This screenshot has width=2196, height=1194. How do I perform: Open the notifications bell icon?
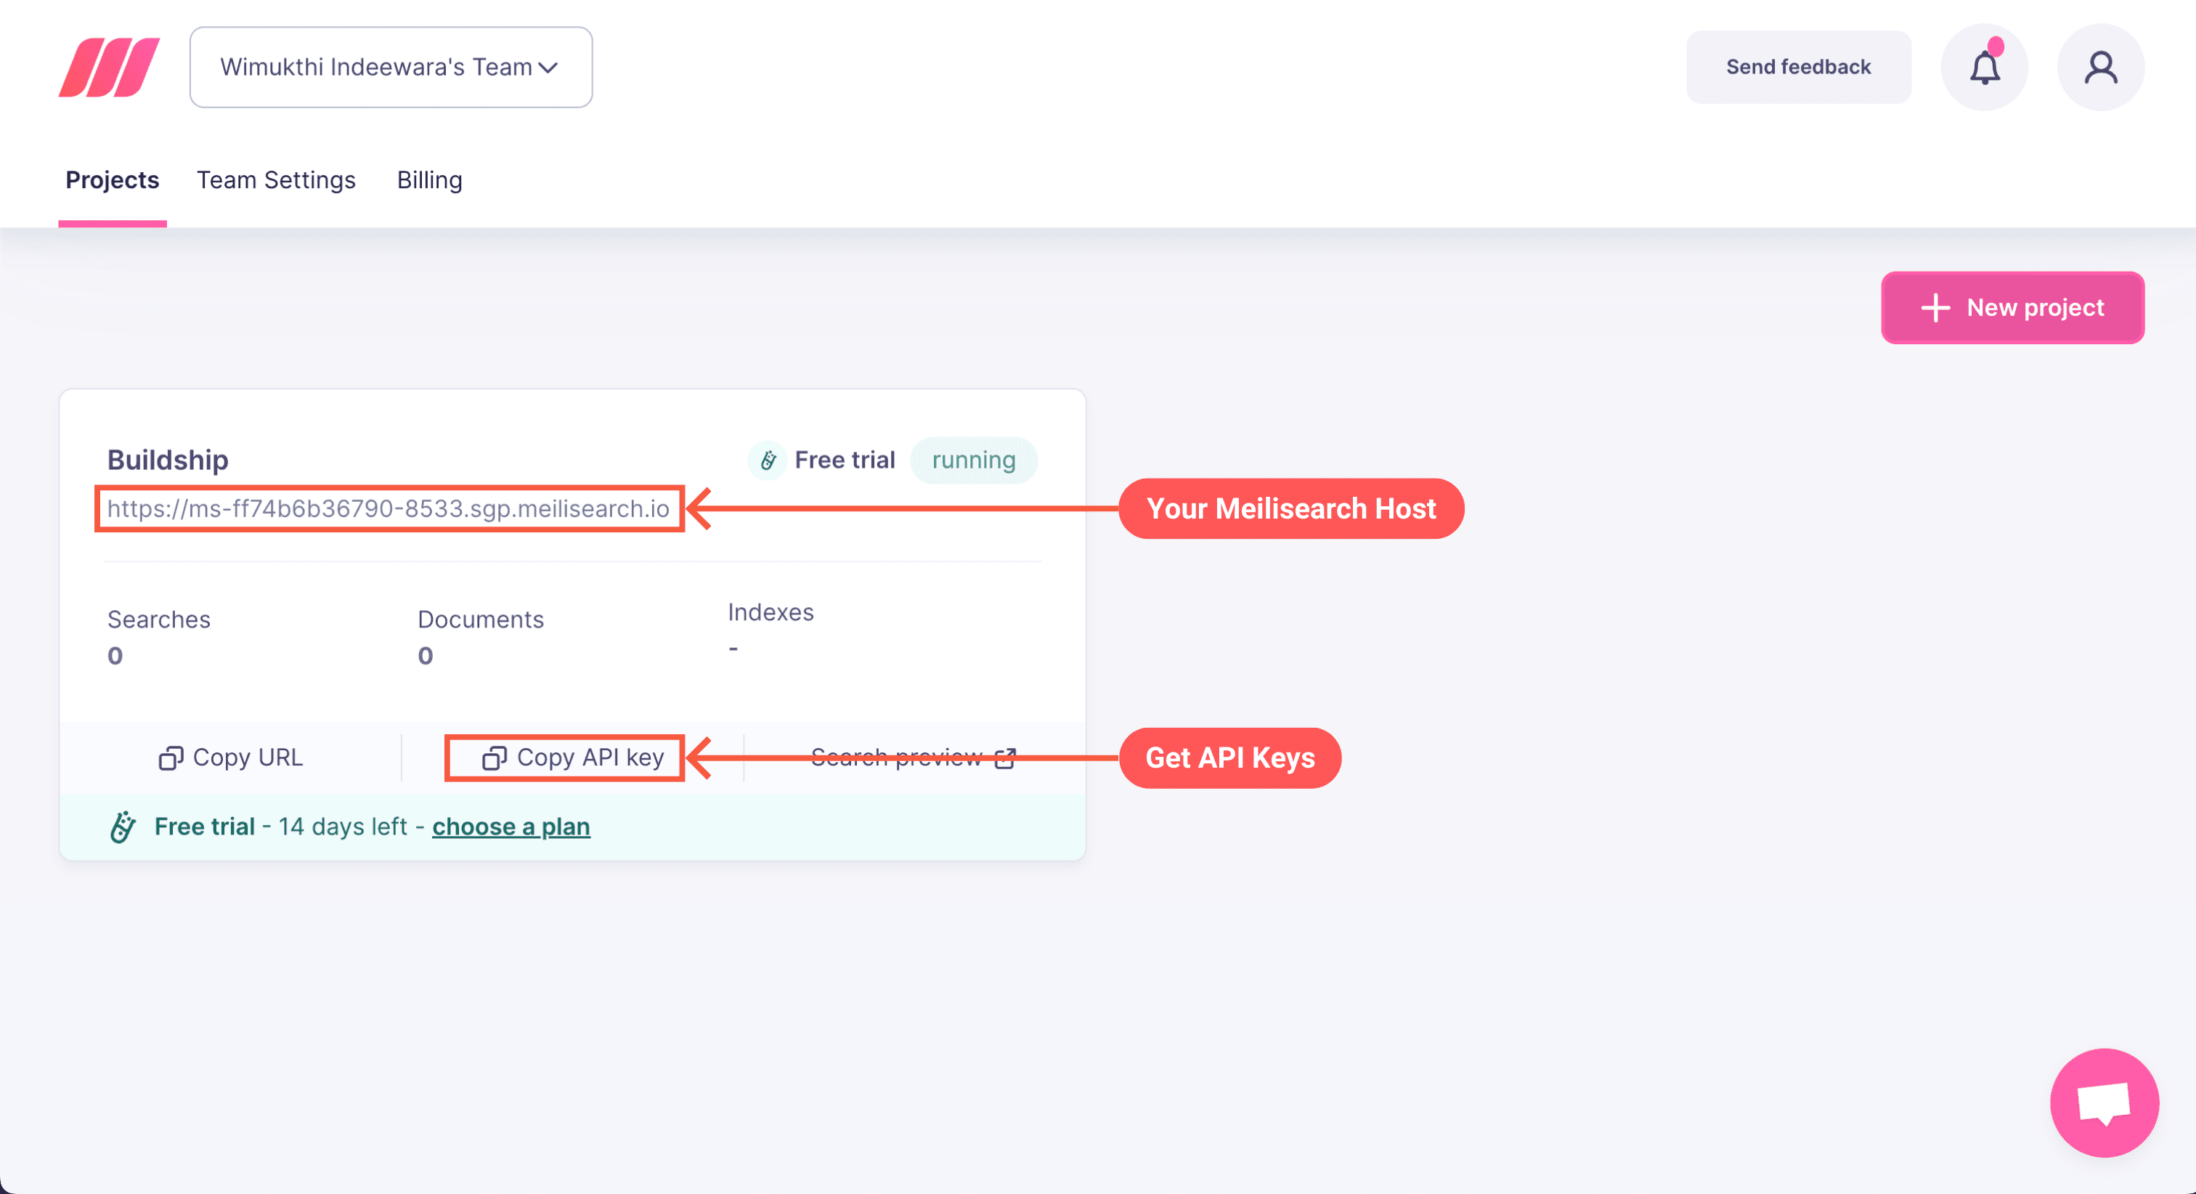(1984, 68)
